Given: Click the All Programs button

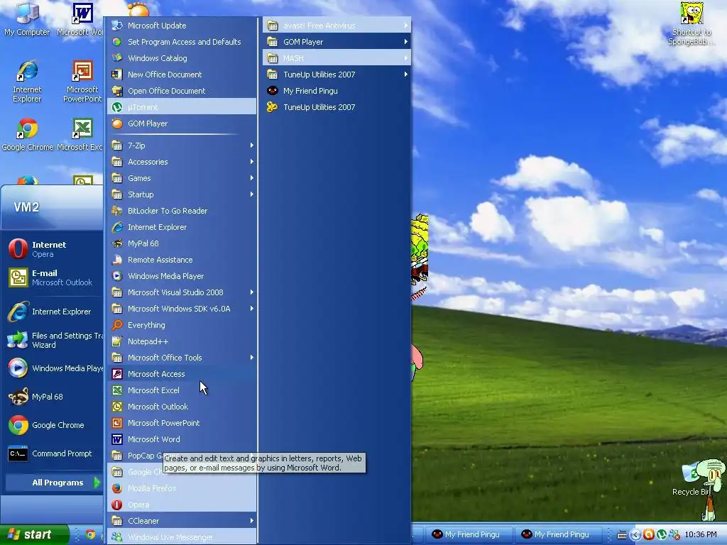Looking at the screenshot, I should point(53,483).
